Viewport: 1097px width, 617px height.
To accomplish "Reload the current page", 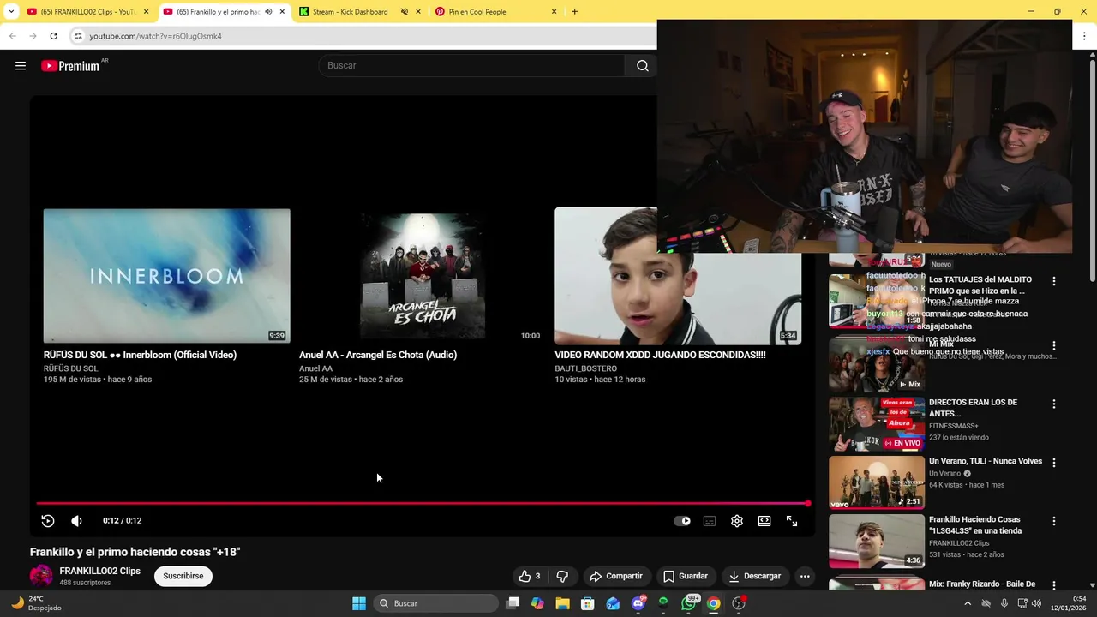I will 53,36.
